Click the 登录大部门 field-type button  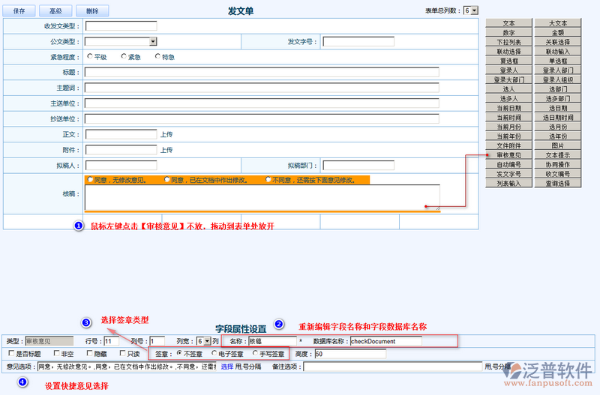point(509,79)
